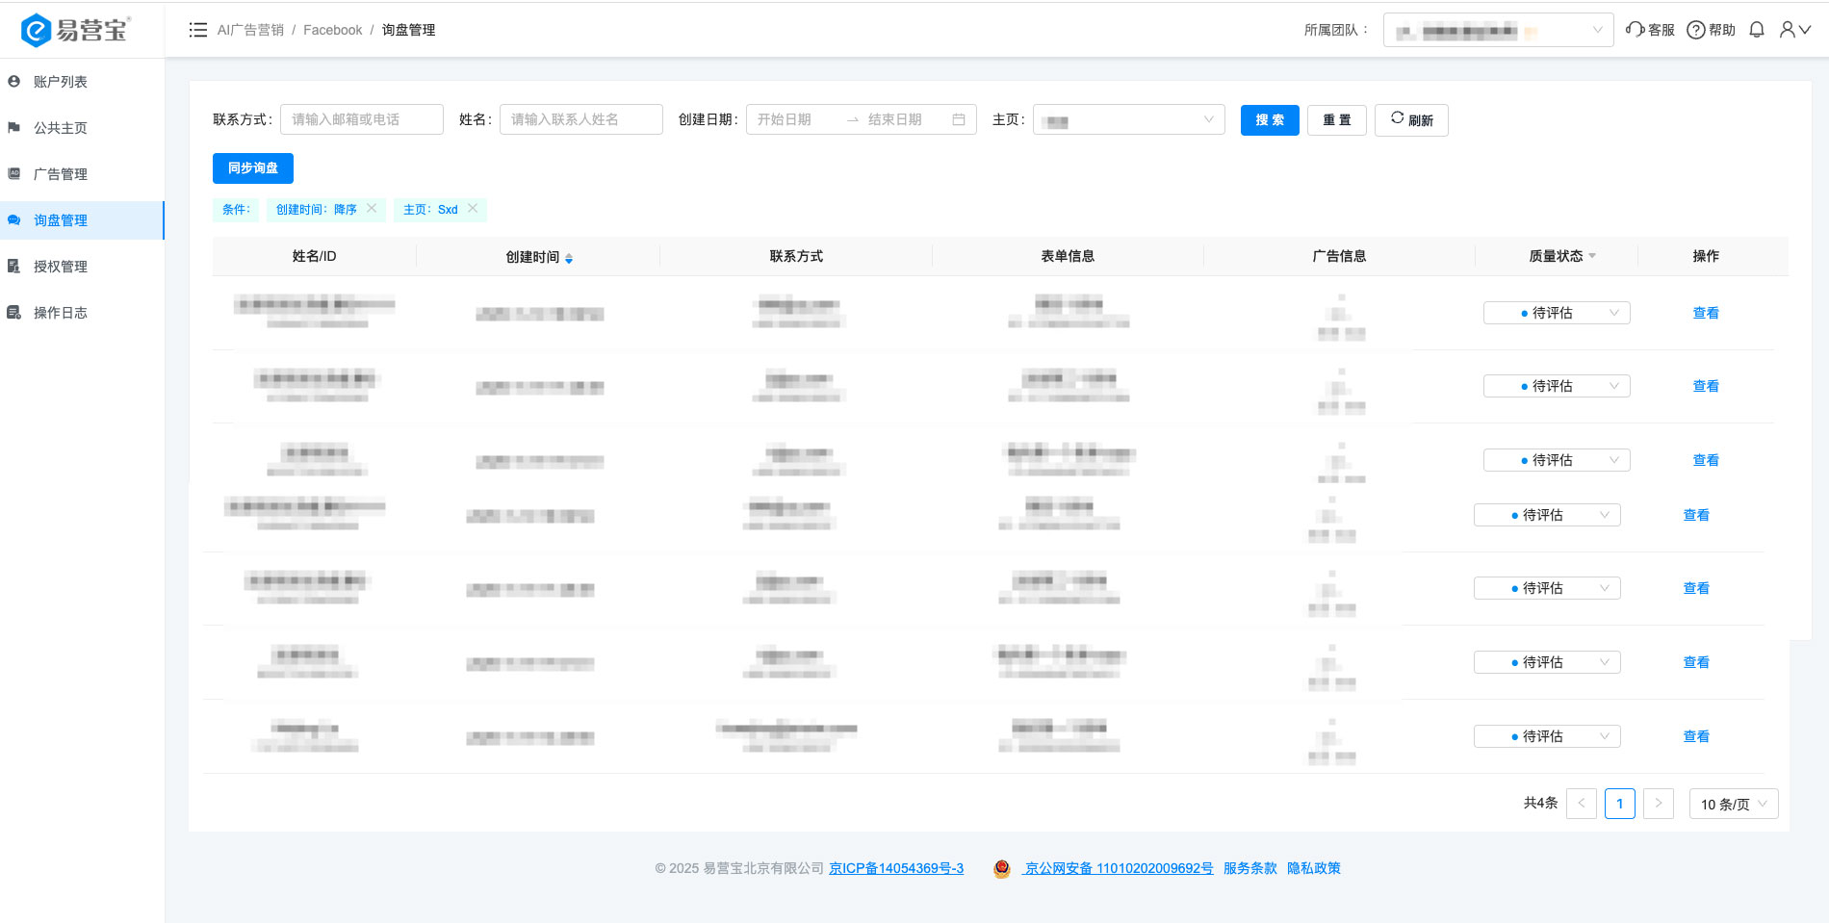Clear the 主页: Sxd filter condition
The height and width of the screenshot is (923, 1829).
[473, 208]
